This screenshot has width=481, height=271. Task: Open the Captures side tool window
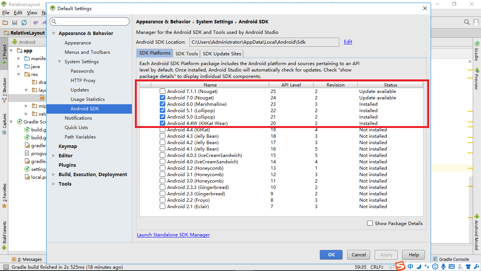click(x=5, y=123)
